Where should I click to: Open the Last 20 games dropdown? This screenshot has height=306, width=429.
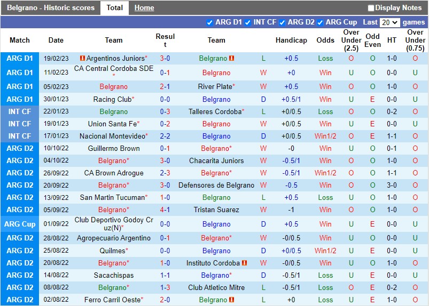[389, 22]
